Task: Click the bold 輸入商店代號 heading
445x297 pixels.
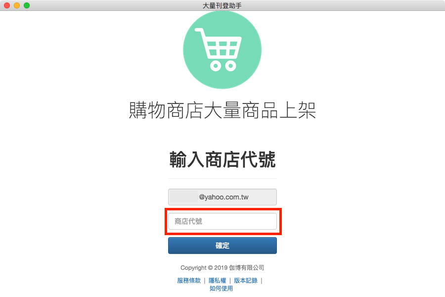Action: point(222,159)
